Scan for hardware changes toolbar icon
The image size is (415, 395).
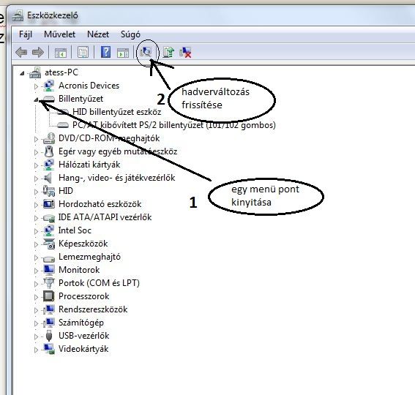click(x=146, y=52)
